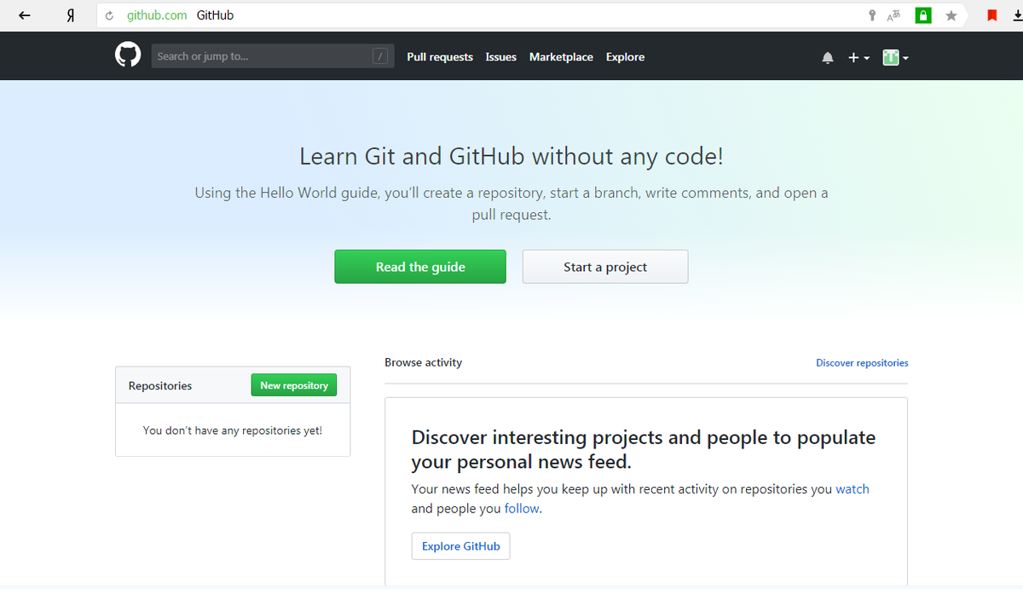Reload the page with the refresh icon
The width and height of the screenshot is (1023, 589).
(110, 15)
